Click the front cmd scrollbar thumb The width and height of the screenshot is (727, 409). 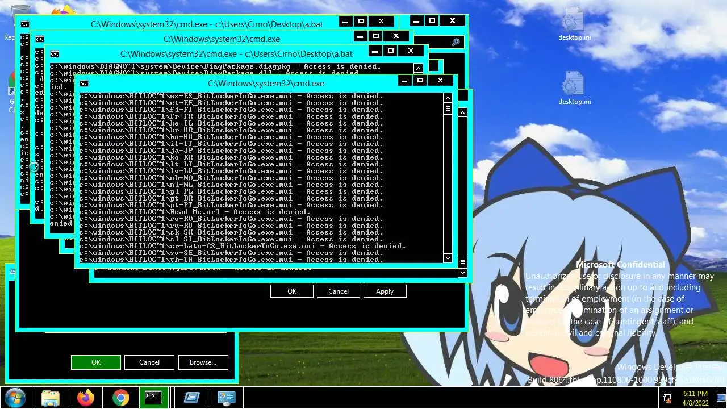(448, 108)
